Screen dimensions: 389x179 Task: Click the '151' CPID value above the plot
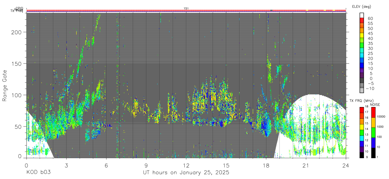click(186, 8)
